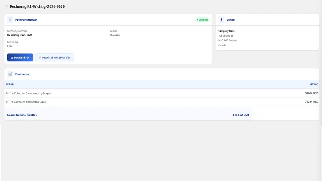Screen dimensions: 322x181
Task: Click the Rechnungsdetails document icon
Action: [10, 20]
